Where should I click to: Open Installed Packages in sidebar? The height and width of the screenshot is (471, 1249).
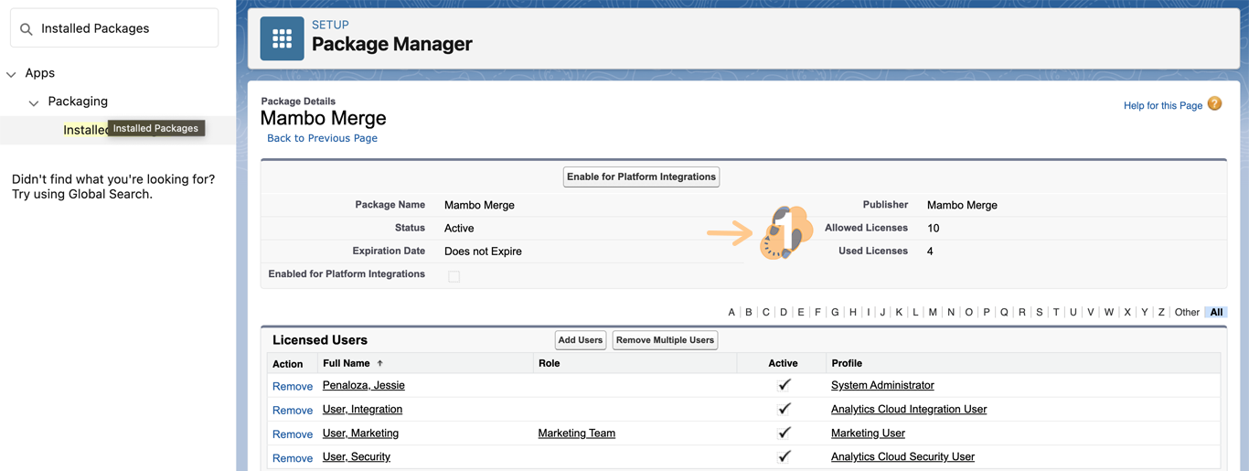point(85,130)
